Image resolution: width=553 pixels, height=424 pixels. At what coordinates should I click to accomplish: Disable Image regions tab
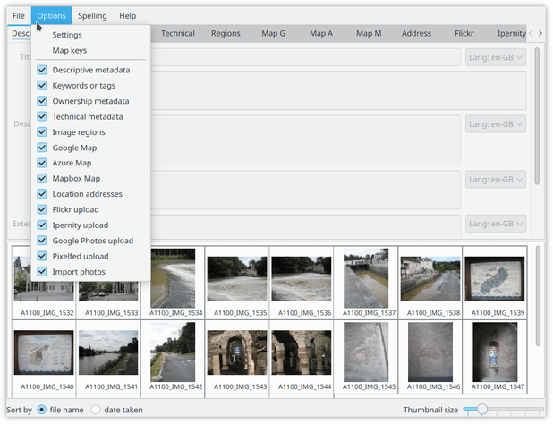pos(90,131)
